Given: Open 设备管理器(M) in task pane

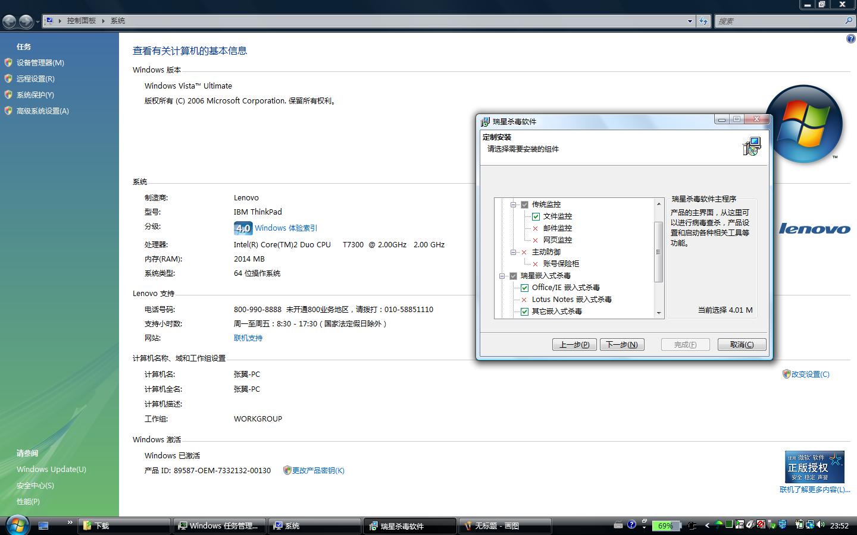Looking at the screenshot, I should (40, 62).
